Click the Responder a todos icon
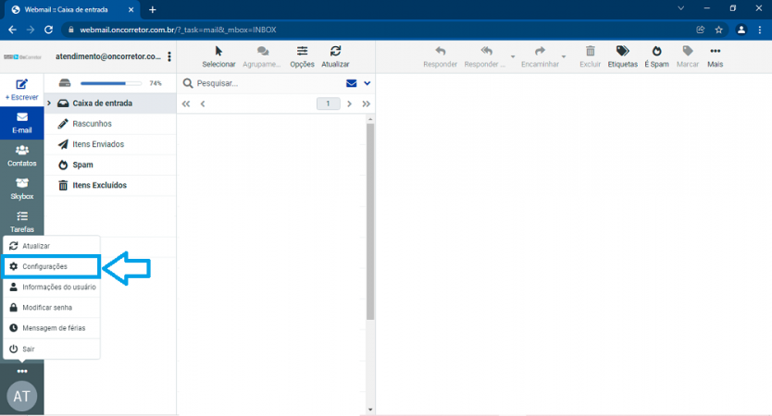 pos(486,51)
